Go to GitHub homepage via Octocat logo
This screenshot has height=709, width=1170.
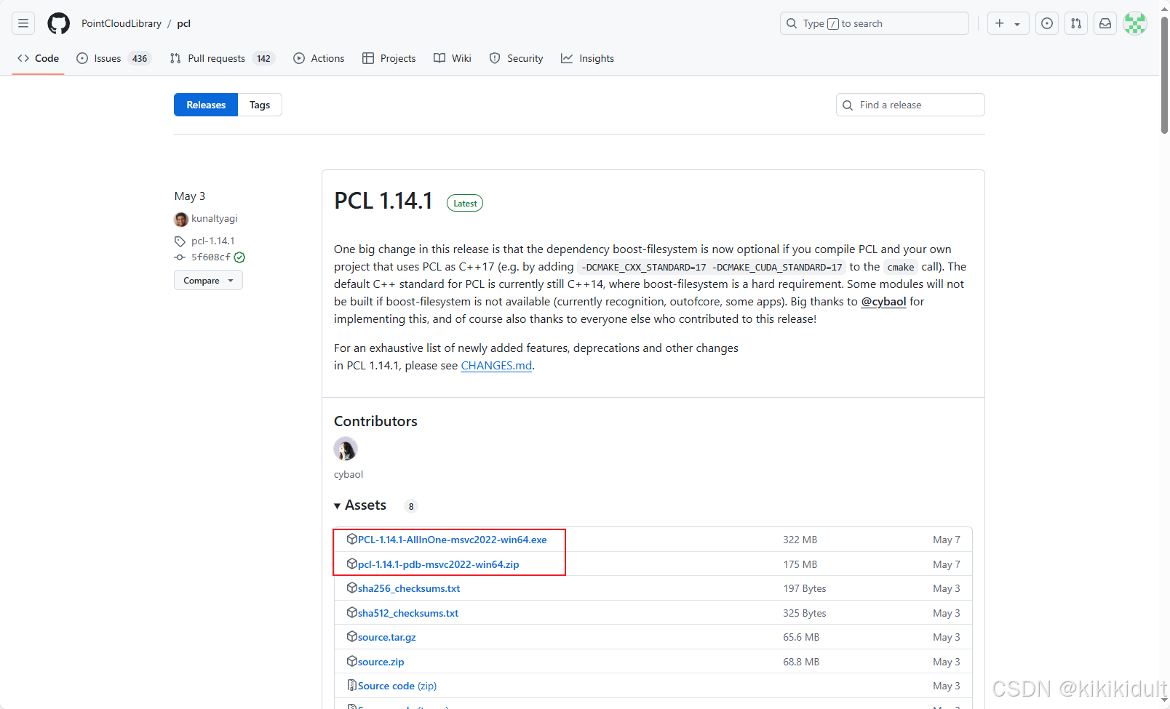point(58,23)
